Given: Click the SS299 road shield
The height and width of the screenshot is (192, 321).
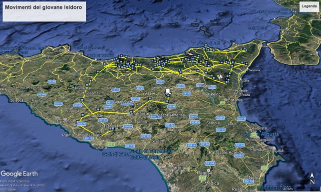Looking at the screenshot, I should [x=172, y=106].
